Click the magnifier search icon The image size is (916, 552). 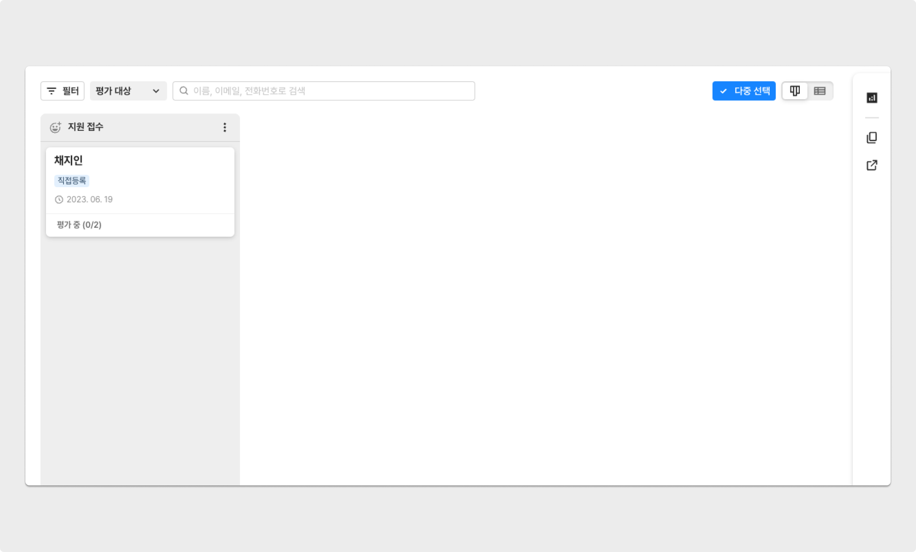184,91
